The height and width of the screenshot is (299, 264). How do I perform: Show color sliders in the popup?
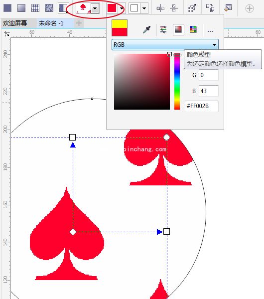(163, 29)
